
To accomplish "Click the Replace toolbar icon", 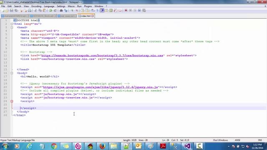I will click(x=66, y=10).
